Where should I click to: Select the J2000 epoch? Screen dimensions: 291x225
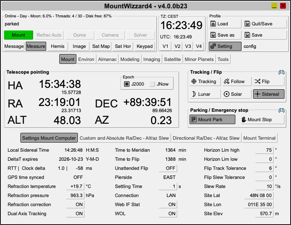click(134, 84)
